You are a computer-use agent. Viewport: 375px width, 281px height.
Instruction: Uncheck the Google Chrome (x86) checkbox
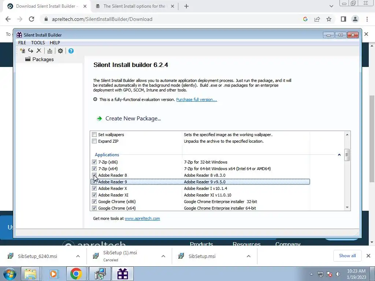tap(94, 202)
